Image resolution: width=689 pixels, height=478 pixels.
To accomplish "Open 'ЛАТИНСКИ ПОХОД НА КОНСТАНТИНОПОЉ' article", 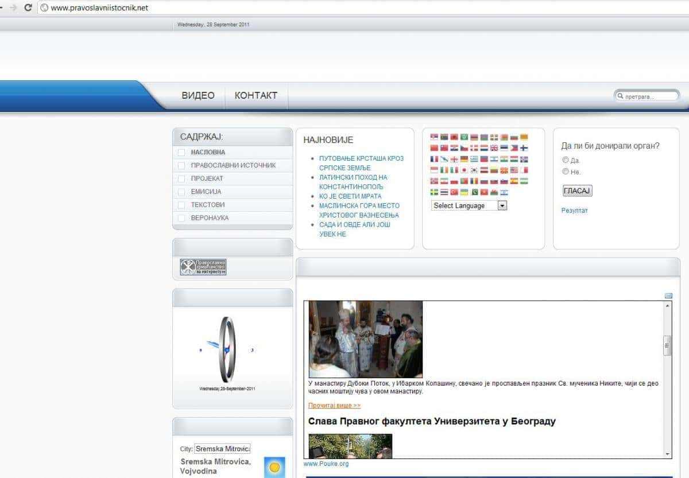I will pyautogui.click(x=354, y=182).
